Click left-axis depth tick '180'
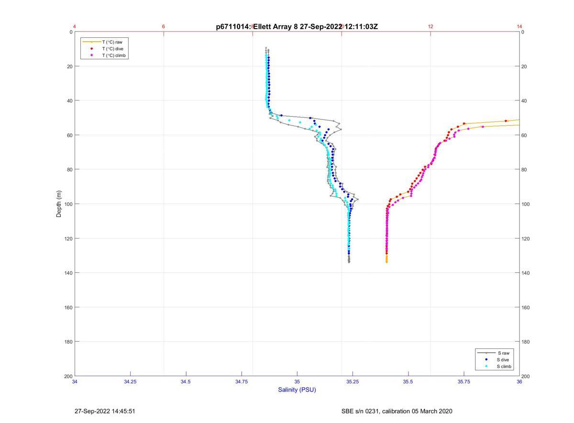 pyautogui.click(x=68, y=342)
